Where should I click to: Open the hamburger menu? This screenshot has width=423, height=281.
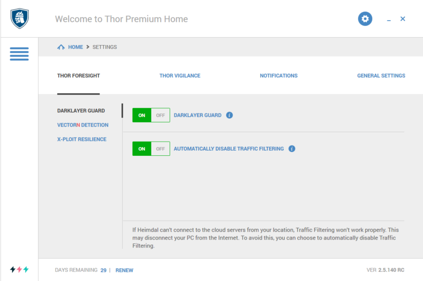click(19, 54)
